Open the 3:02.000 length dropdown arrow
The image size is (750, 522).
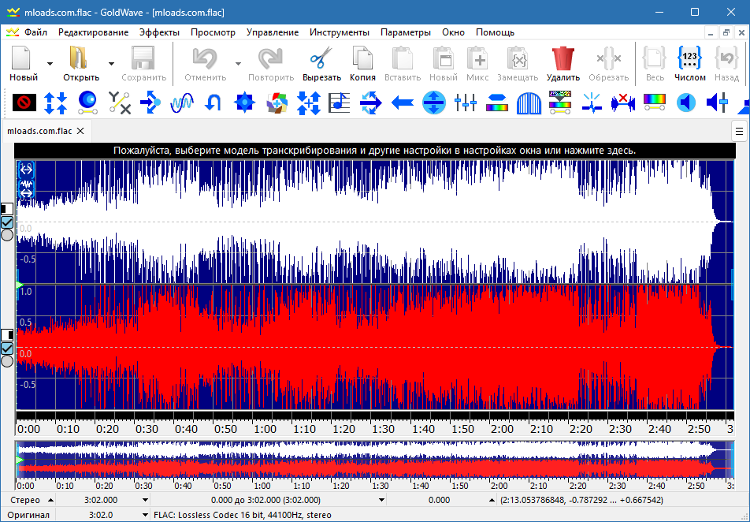coord(145,500)
